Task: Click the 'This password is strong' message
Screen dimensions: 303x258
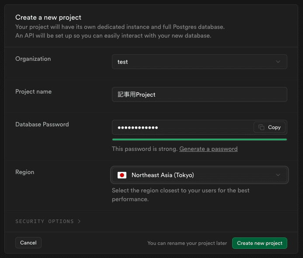Action: tap(144, 149)
